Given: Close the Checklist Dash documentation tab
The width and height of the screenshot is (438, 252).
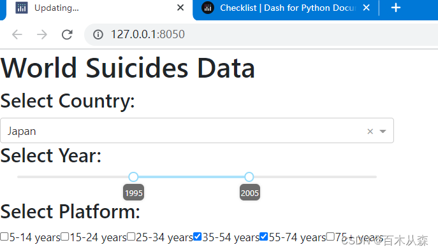Looking at the screenshot, I should coord(366,8).
